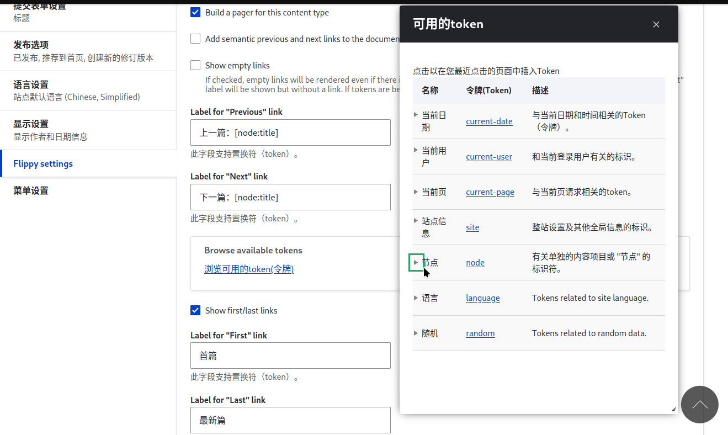Open the 发布选项 settings tab
This screenshot has height=435, width=728.
pos(88,51)
